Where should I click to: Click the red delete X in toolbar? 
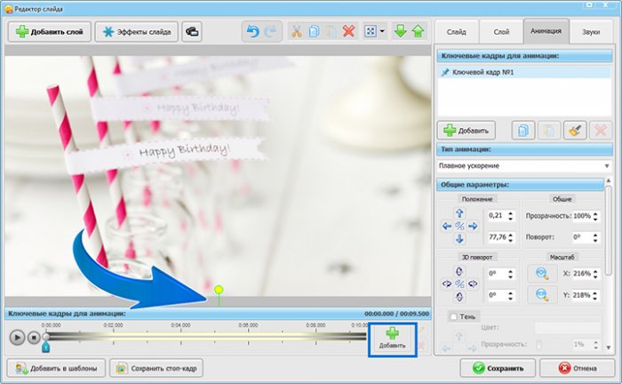coord(349,31)
